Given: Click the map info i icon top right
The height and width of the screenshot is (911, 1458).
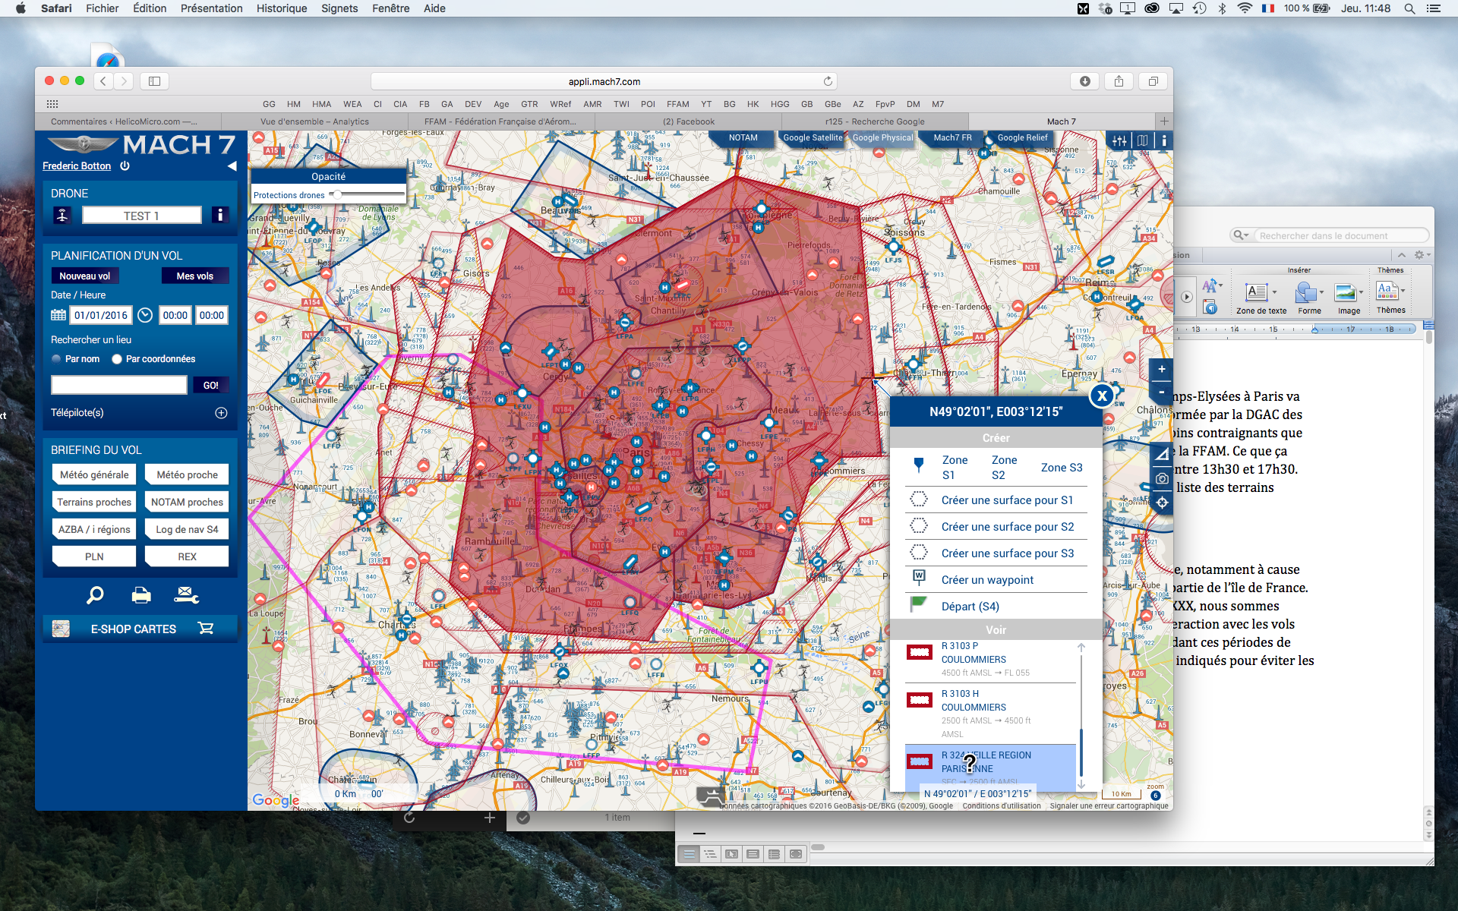Looking at the screenshot, I should tap(1164, 140).
